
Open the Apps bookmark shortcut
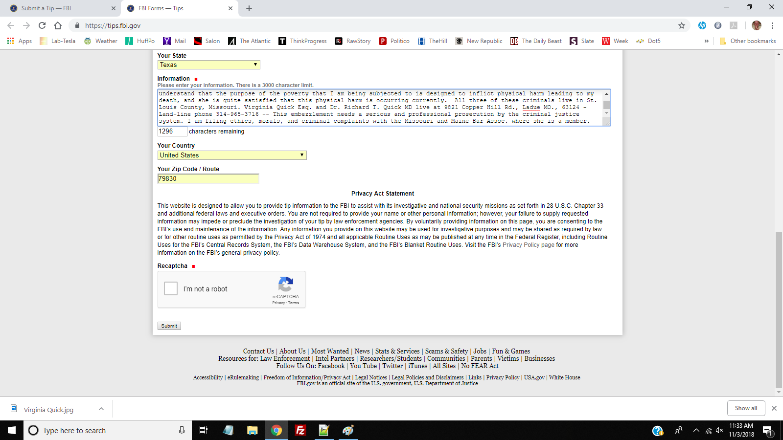coord(20,41)
